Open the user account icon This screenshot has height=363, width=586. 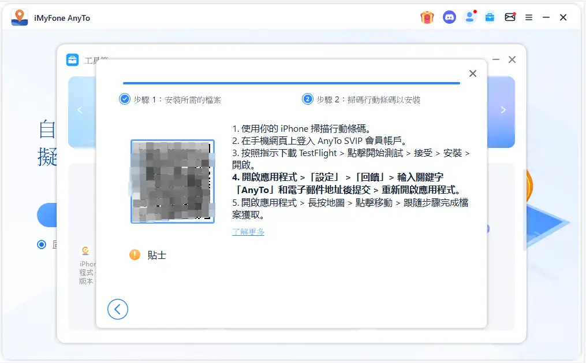click(470, 17)
